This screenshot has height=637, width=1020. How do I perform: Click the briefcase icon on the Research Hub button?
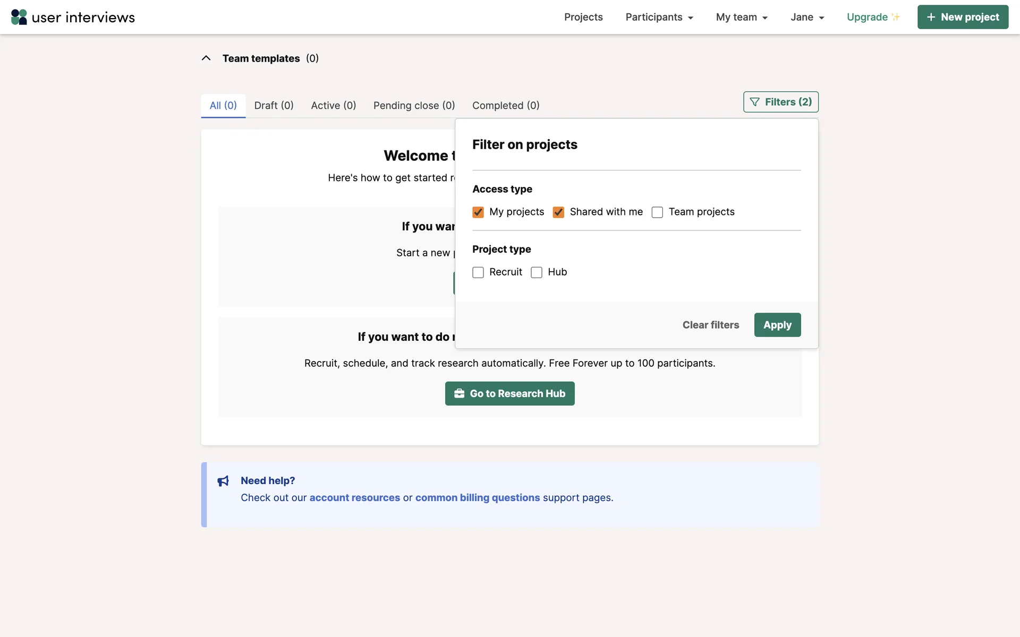pos(460,393)
